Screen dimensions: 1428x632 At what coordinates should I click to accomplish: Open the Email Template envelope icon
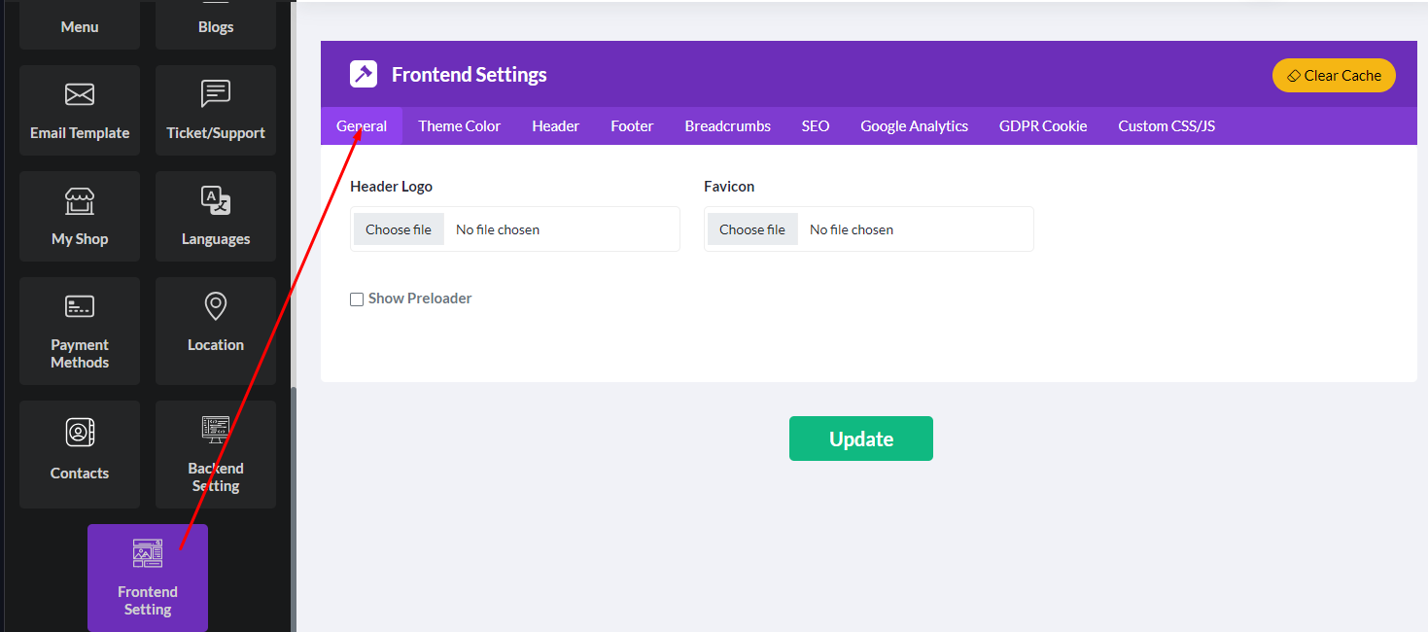click(x=80, y=94)
